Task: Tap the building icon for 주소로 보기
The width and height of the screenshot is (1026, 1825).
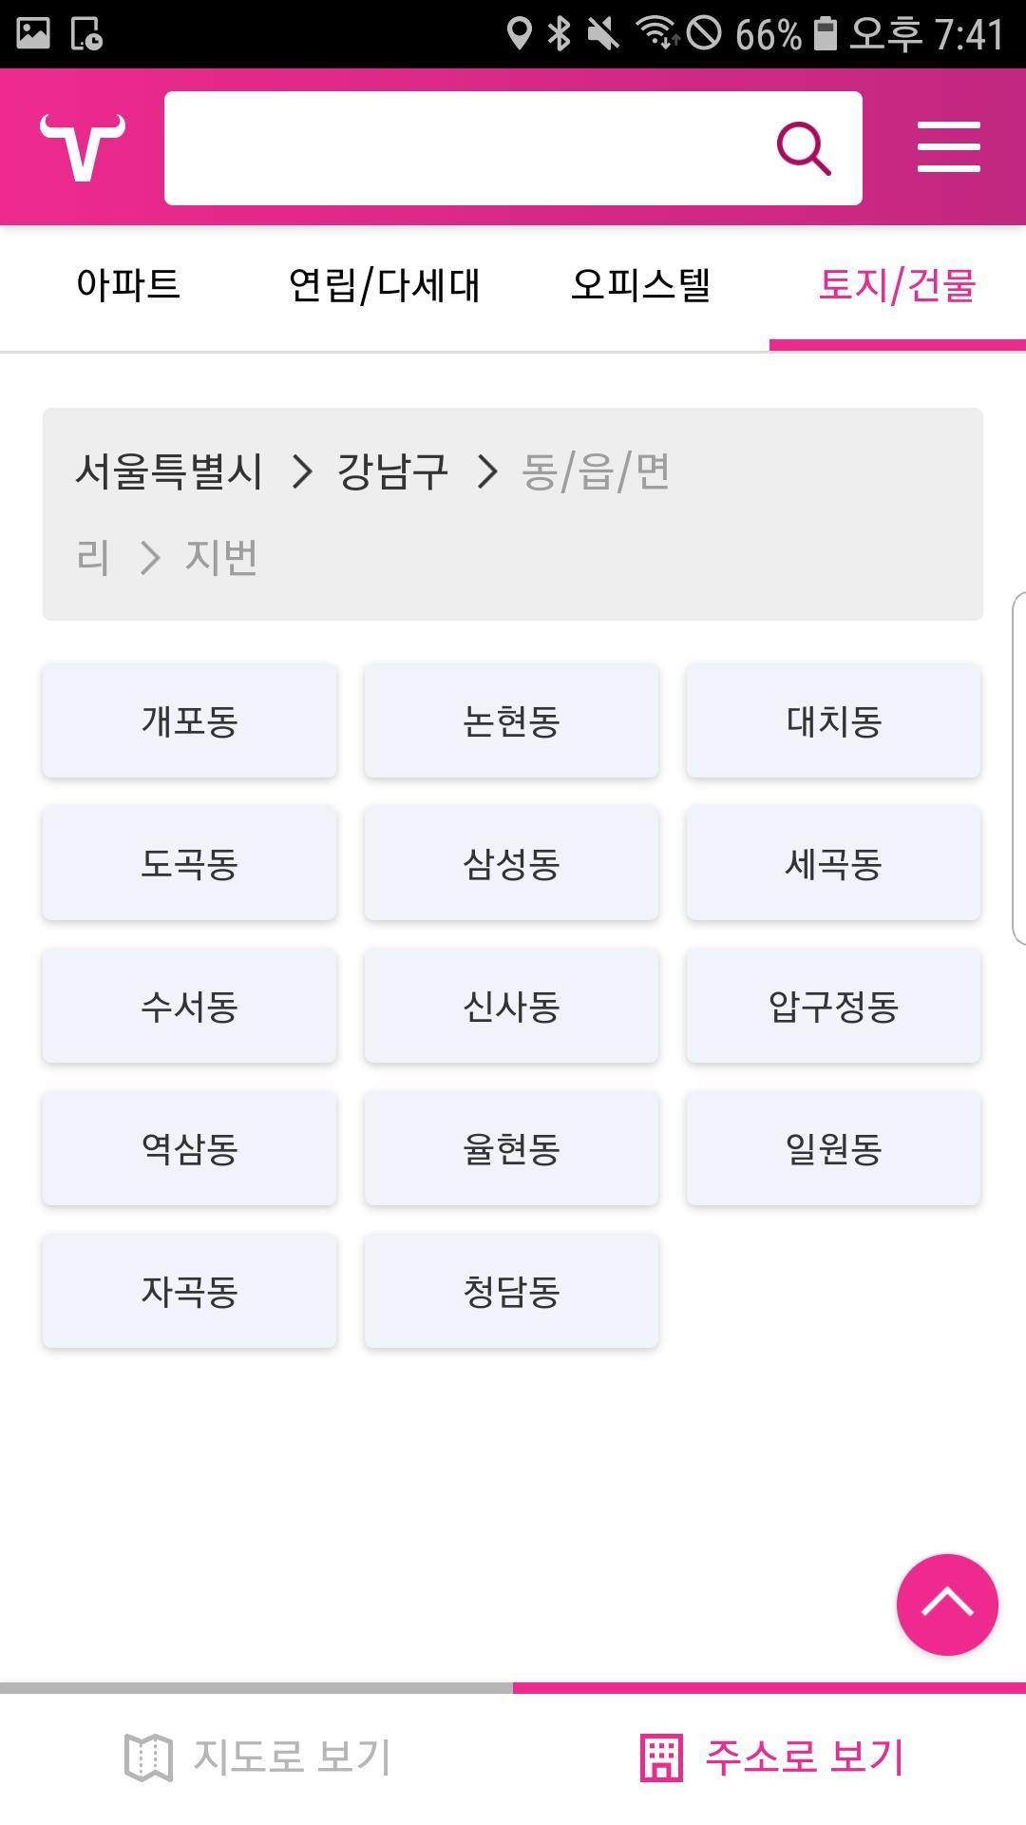Action: (x=661, y=1757)
